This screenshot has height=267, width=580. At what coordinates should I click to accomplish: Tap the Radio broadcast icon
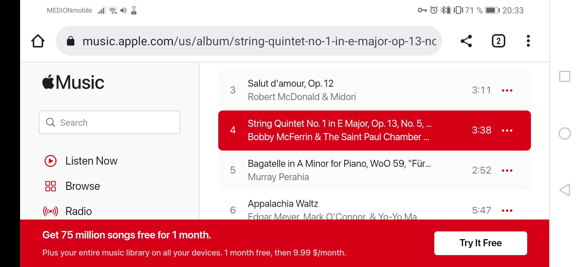(x=50, y=211)
